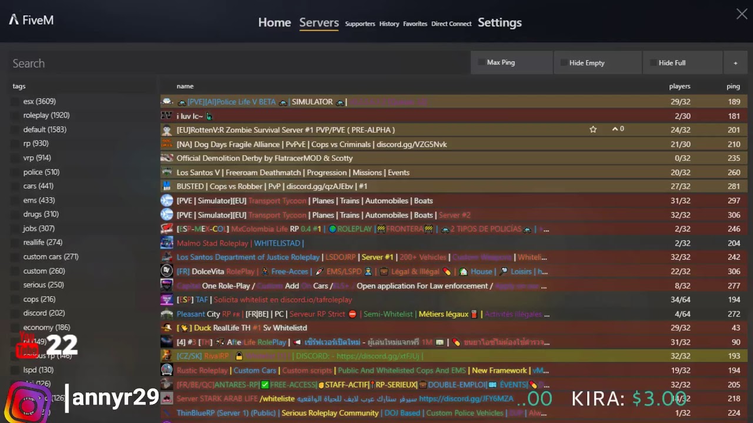Tick the rp (930) tag
The image size is (753, 423).
coord(15,144)
